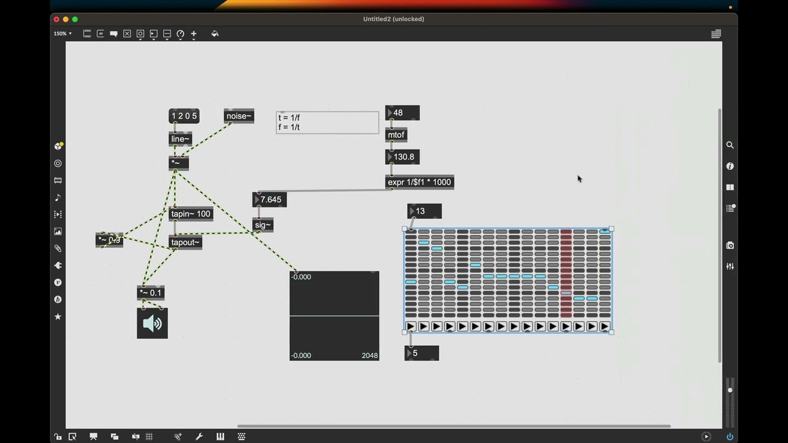Open the grid view icon at top right
Viewport: 788px width, 443px height.
(x=716, y=34)
